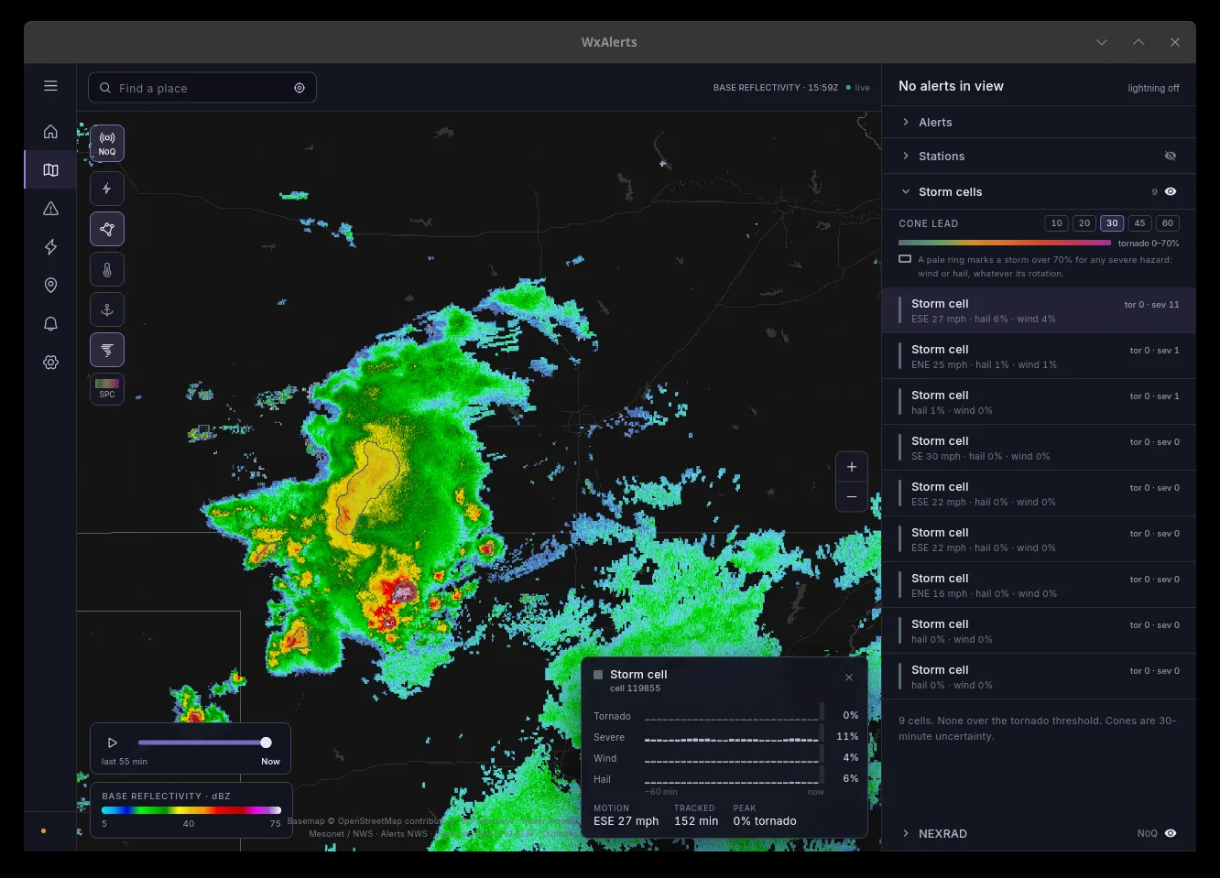Toggle the SPC outlook layer
Image resolution: width=1220 pixels, height=878 pixels.
[107, 388]
